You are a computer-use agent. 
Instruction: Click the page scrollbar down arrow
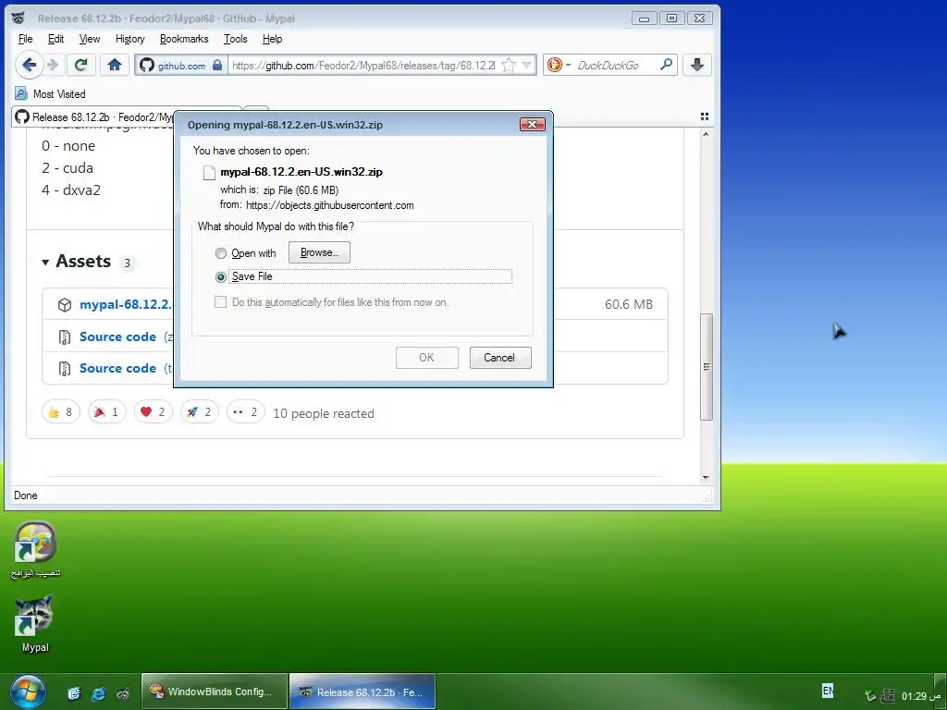click(x=706, y=478)
